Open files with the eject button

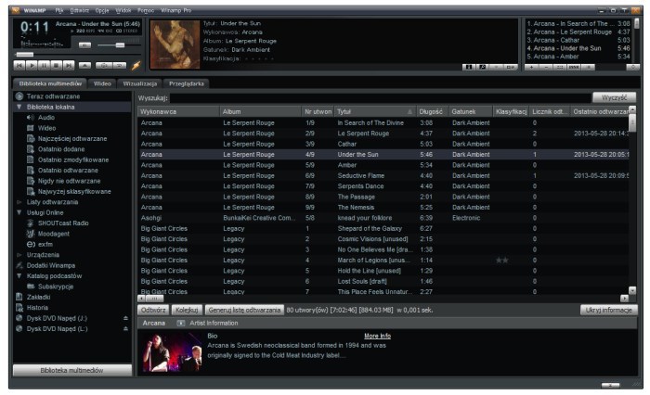tap(84, 66)
